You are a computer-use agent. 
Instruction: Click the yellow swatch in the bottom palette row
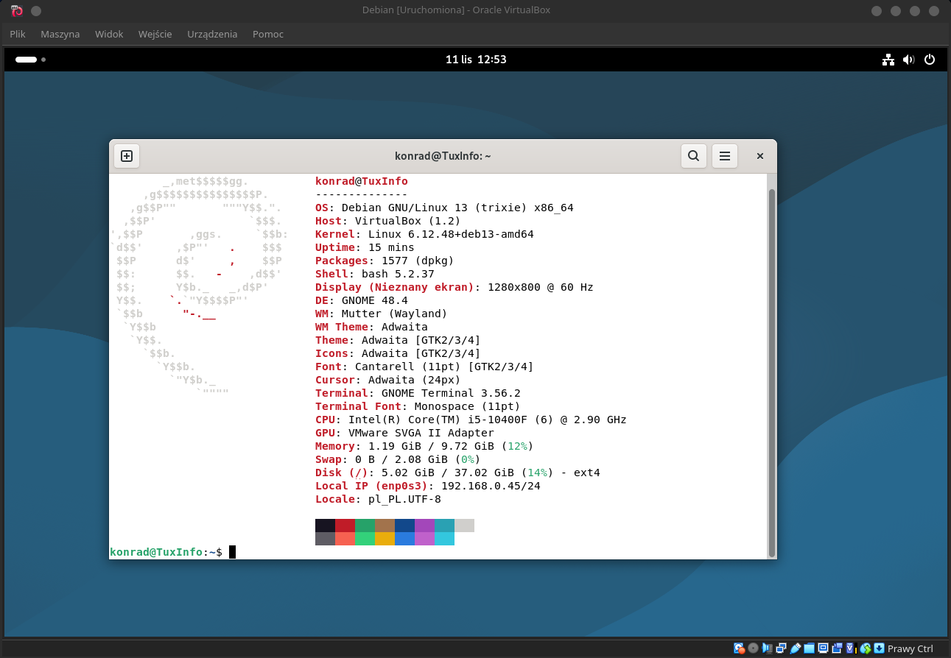click(385, 539)
